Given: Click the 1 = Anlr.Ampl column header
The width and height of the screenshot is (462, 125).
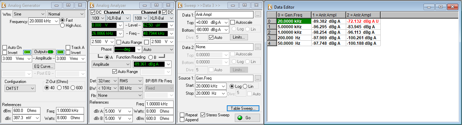Looking at the screenshot, I should click(329, 15).
